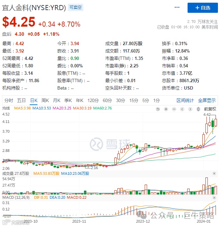Click the 2024-01 date axis label

[203, 221]
